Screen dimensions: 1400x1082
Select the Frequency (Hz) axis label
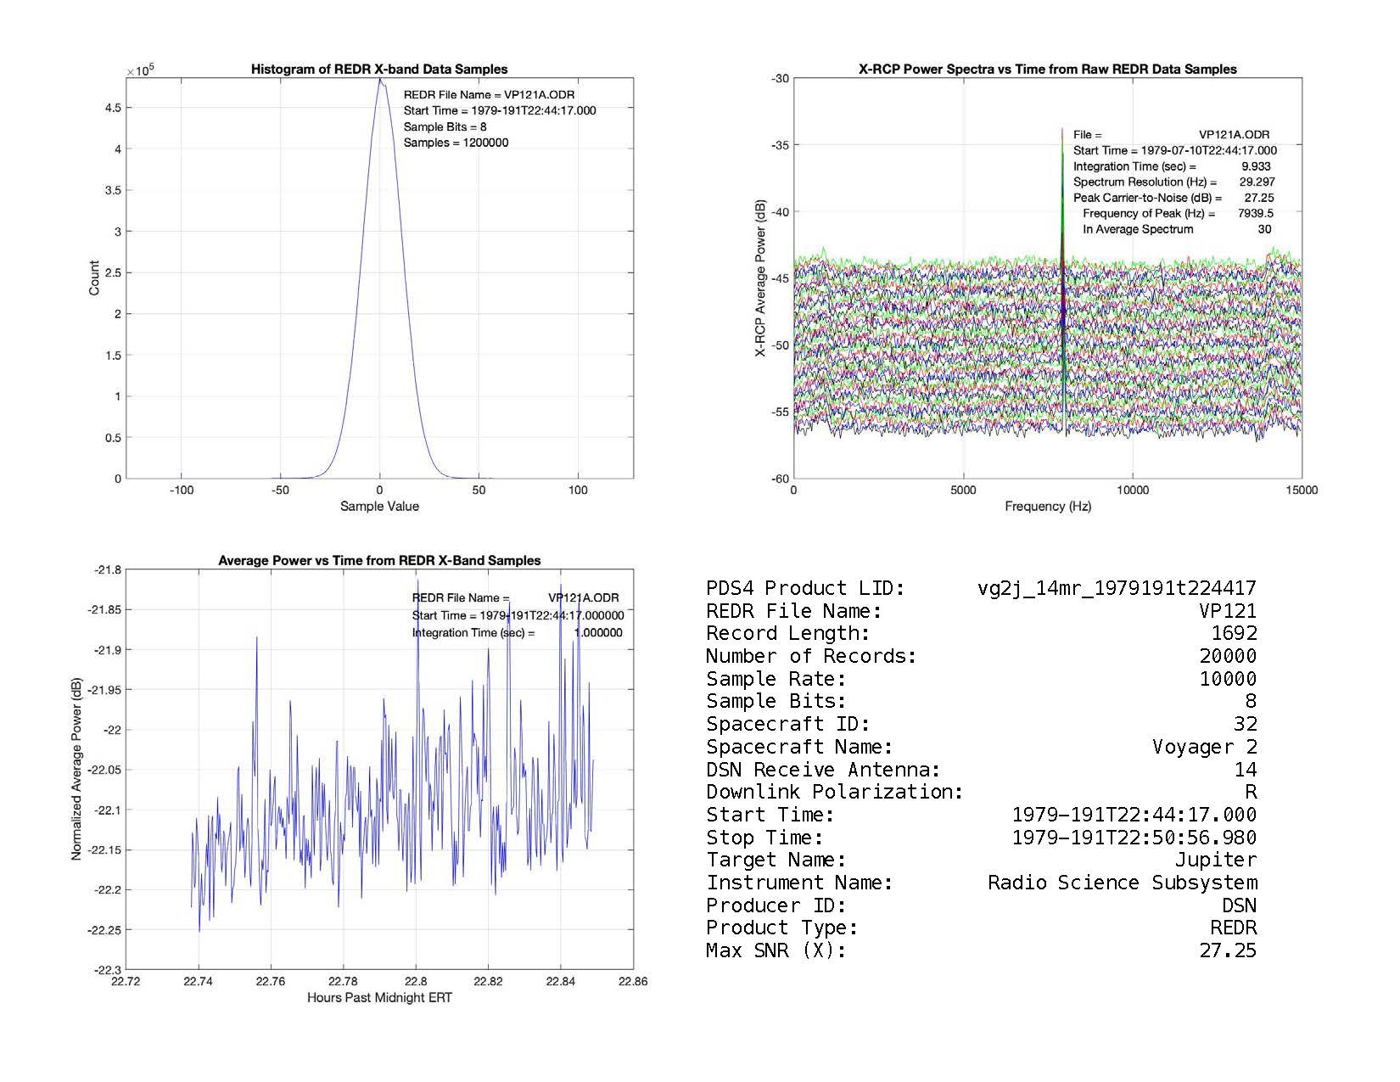[1047, 507]
